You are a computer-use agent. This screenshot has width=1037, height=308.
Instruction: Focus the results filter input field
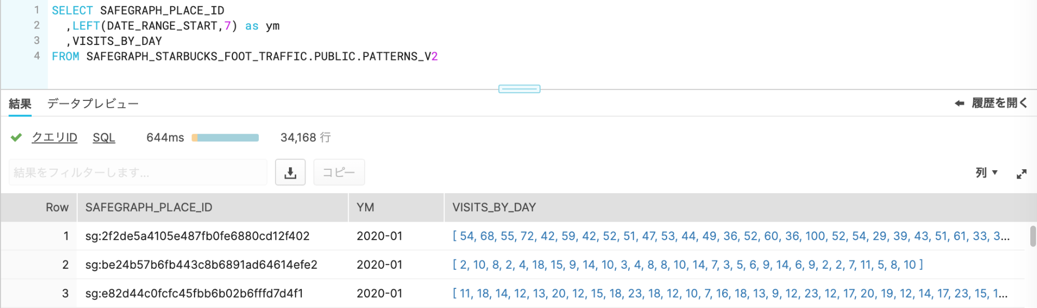pos(138,172)
